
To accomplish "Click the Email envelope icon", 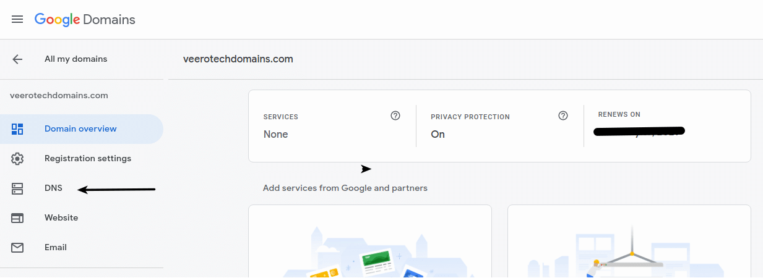I will [17, 248].
